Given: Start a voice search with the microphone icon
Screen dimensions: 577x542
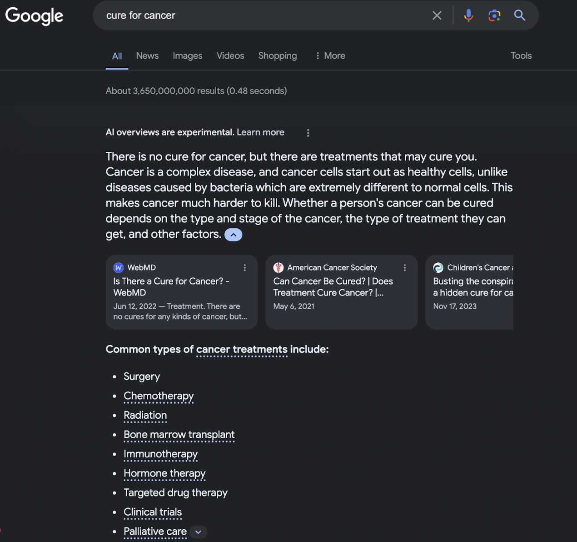Looking at the screenshot, I should (x=468, y=15).
